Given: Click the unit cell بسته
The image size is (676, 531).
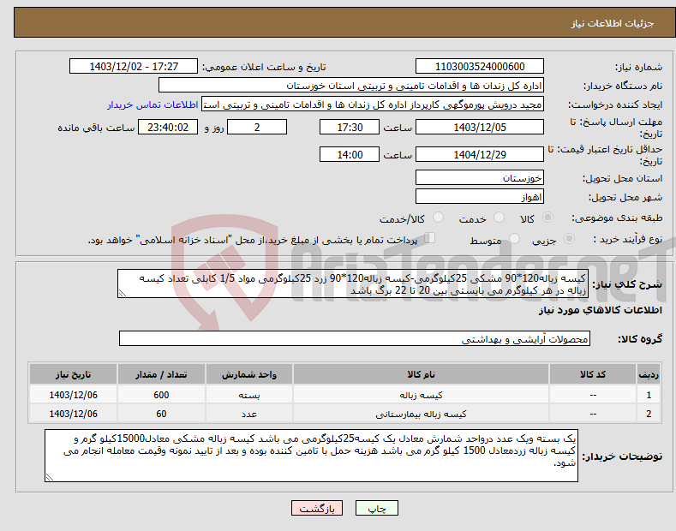Looking at the screenshot, I should pos(249,395).
